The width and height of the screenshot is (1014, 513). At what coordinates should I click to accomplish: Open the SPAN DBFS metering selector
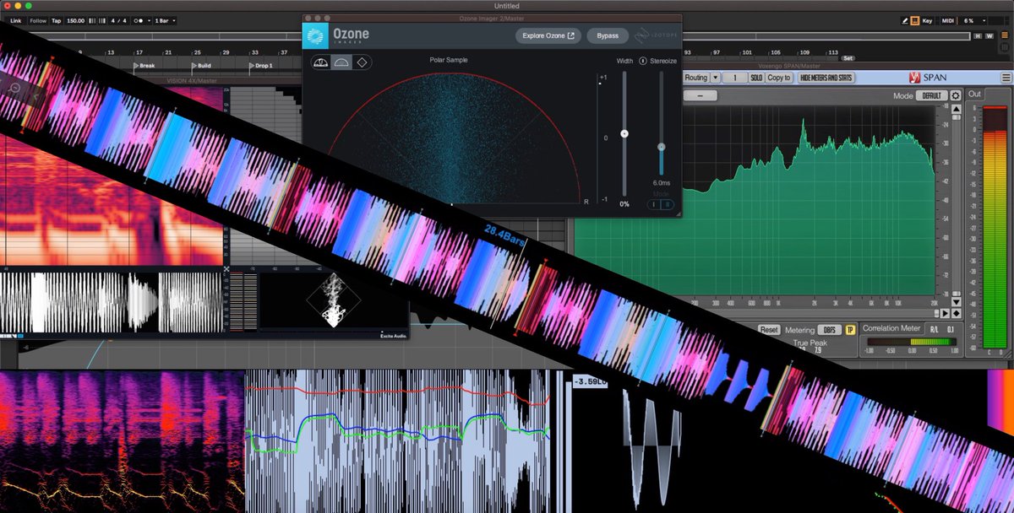tap(831, 330)
